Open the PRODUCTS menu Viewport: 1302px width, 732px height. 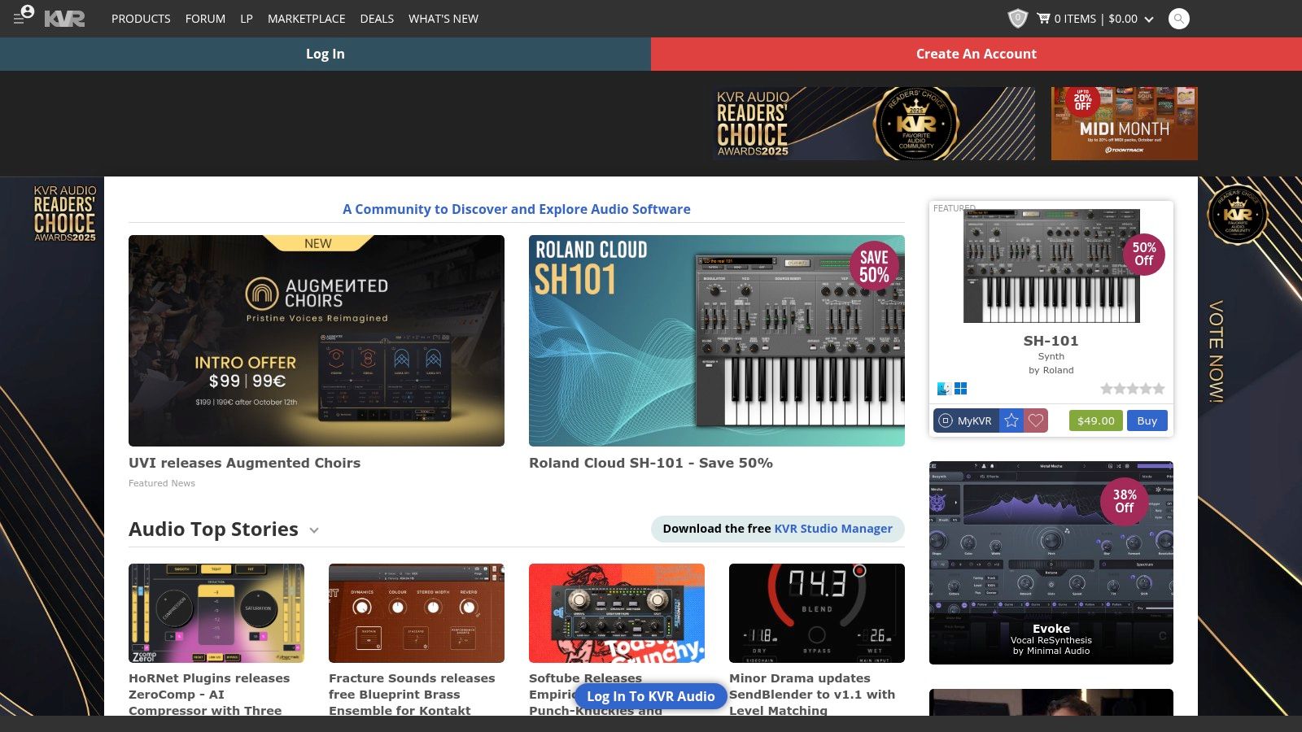coord(141,19)
